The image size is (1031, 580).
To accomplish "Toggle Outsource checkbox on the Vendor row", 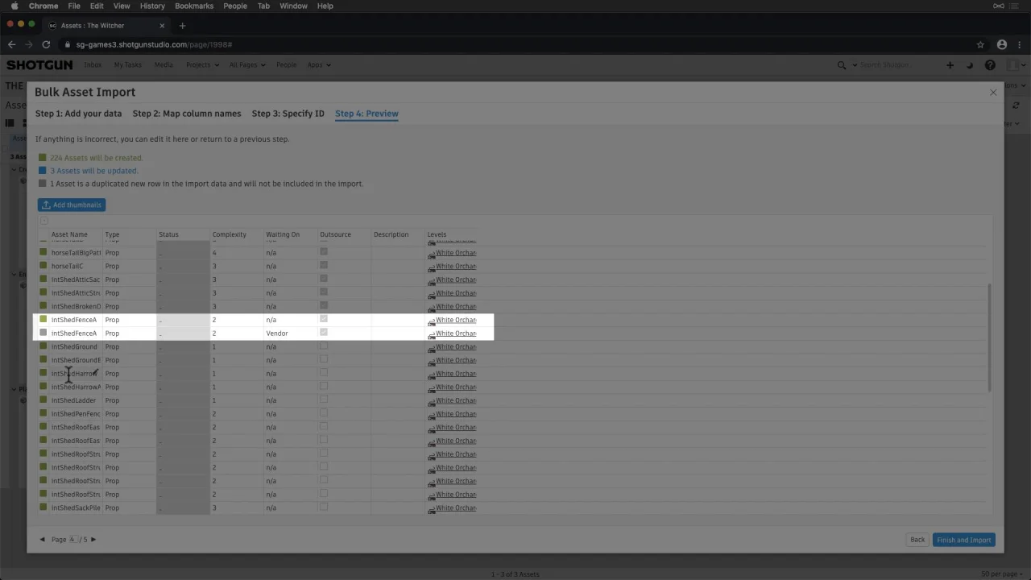I will tap(324, 332).
